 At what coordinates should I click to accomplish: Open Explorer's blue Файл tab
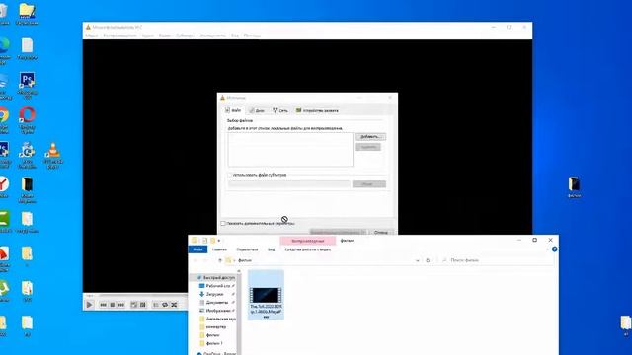coord(197,249)
